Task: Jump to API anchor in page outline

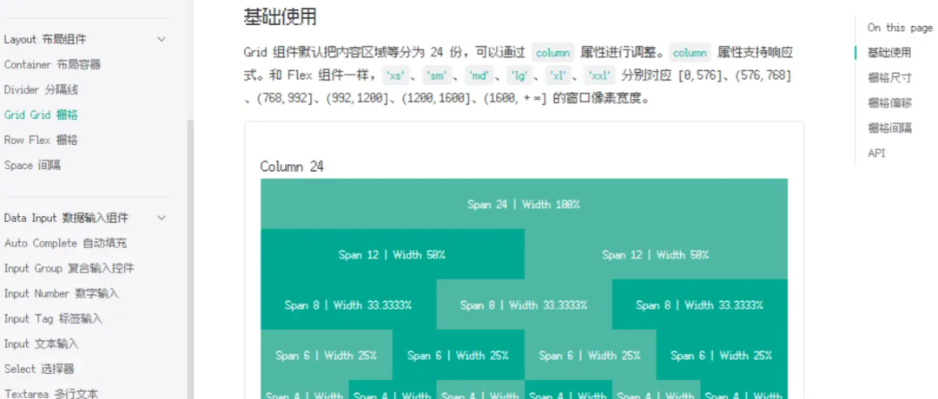Action: 876,154
